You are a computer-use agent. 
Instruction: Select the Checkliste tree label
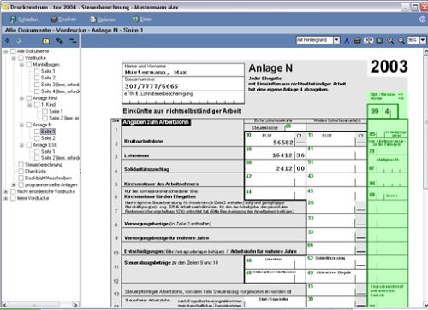[35, 172]
